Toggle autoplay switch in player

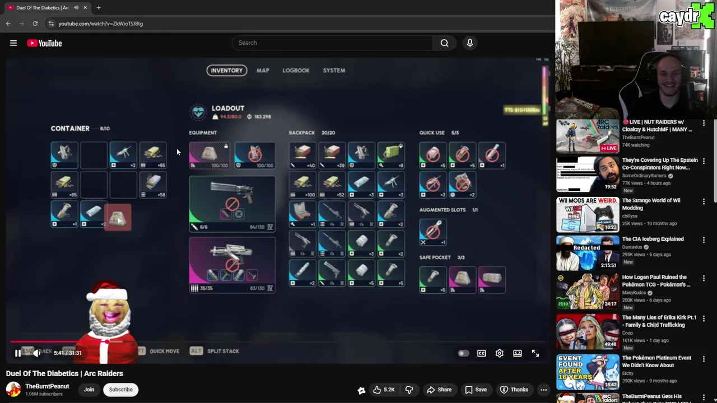coord(463,353)
